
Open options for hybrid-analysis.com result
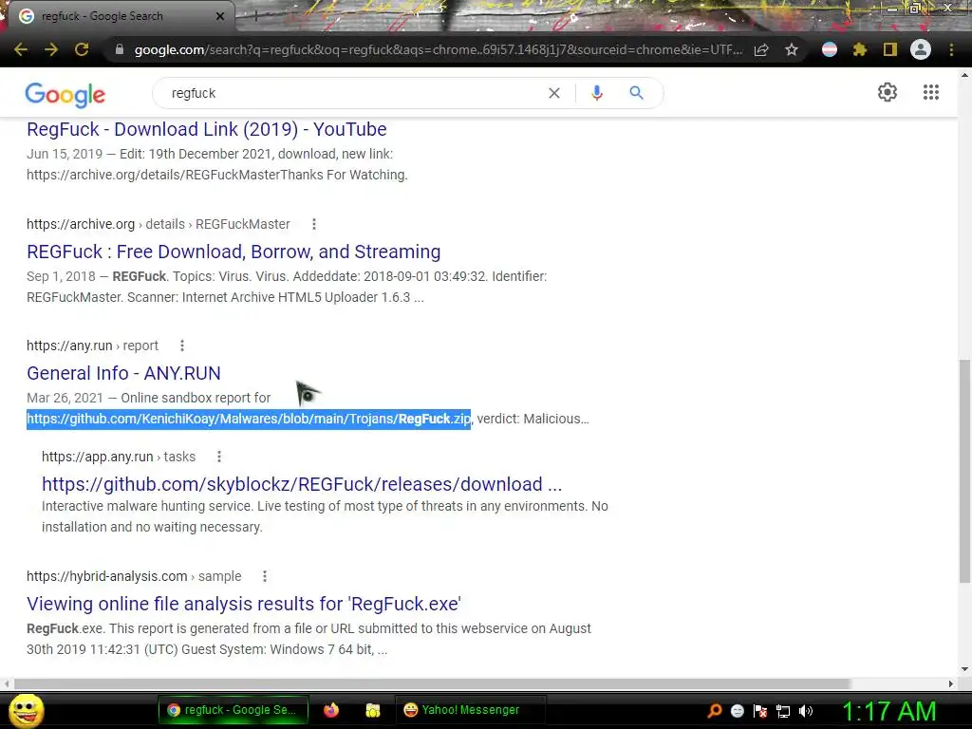[265, 576]
